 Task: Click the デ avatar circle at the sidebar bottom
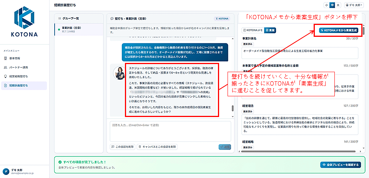7,171
